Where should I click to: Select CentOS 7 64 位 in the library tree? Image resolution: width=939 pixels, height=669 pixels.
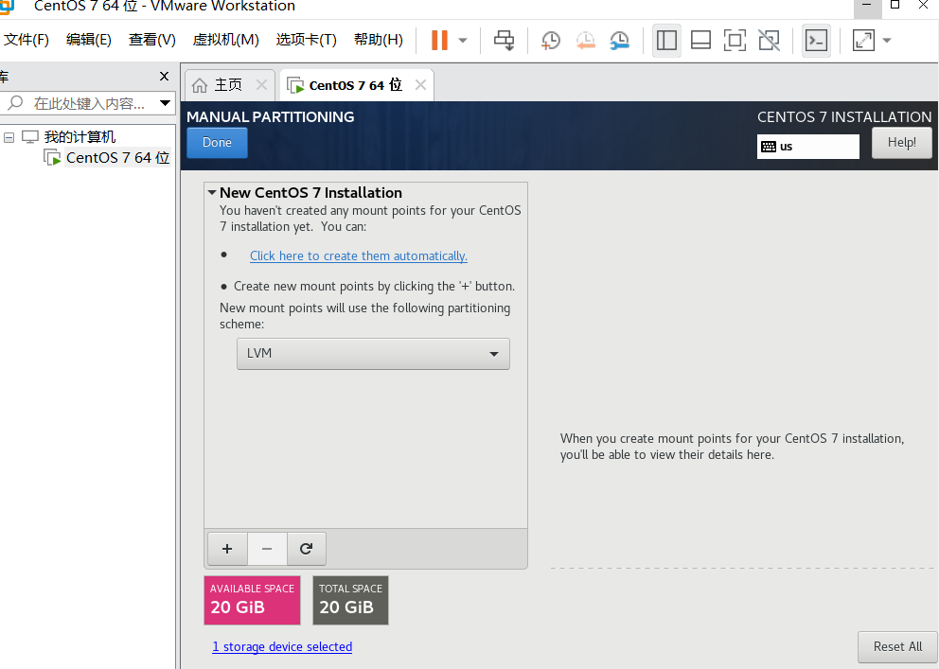117,157
